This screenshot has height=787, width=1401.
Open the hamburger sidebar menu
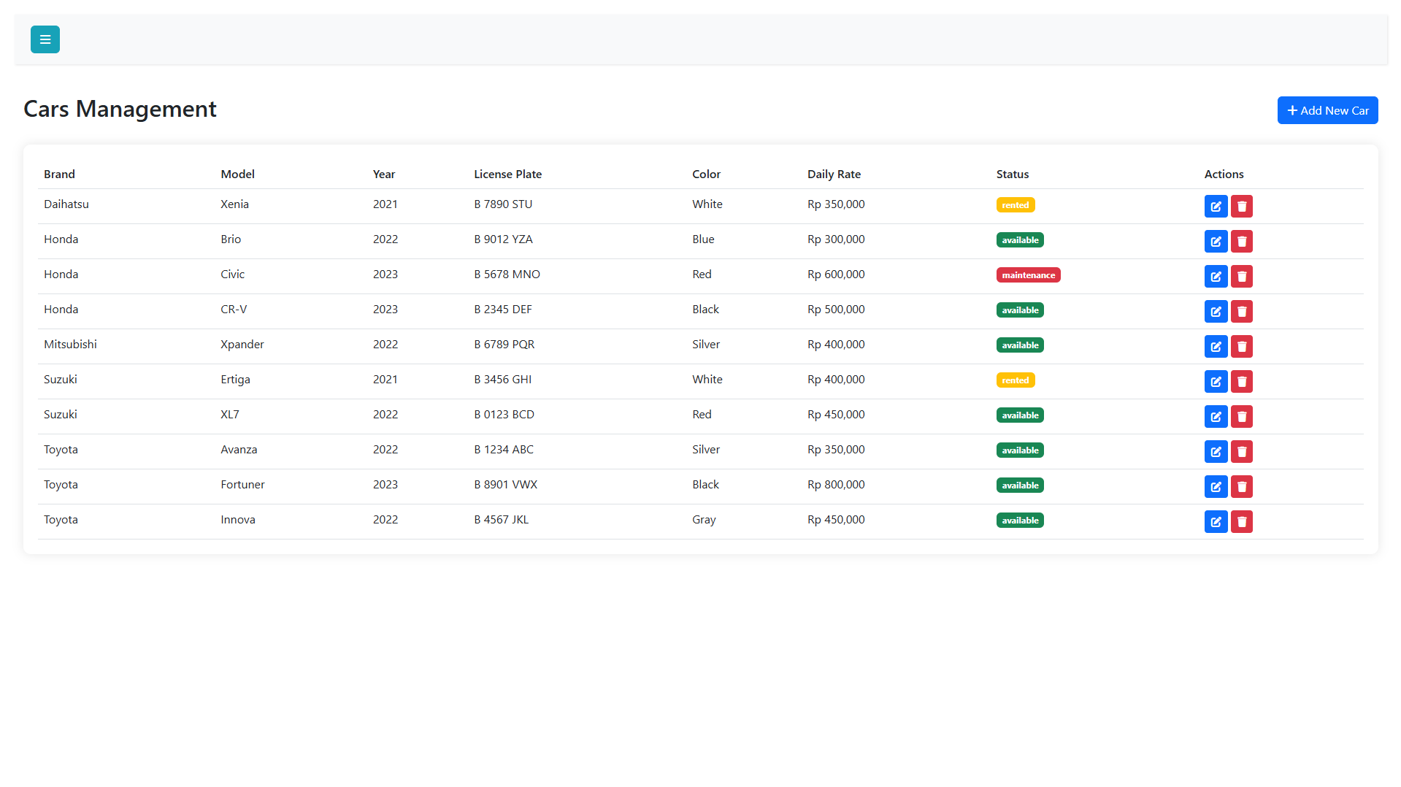click(x=45, y=39)
